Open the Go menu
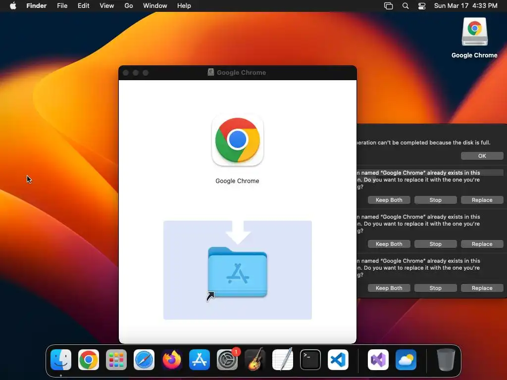507x380 pixels. coord(129,6)
